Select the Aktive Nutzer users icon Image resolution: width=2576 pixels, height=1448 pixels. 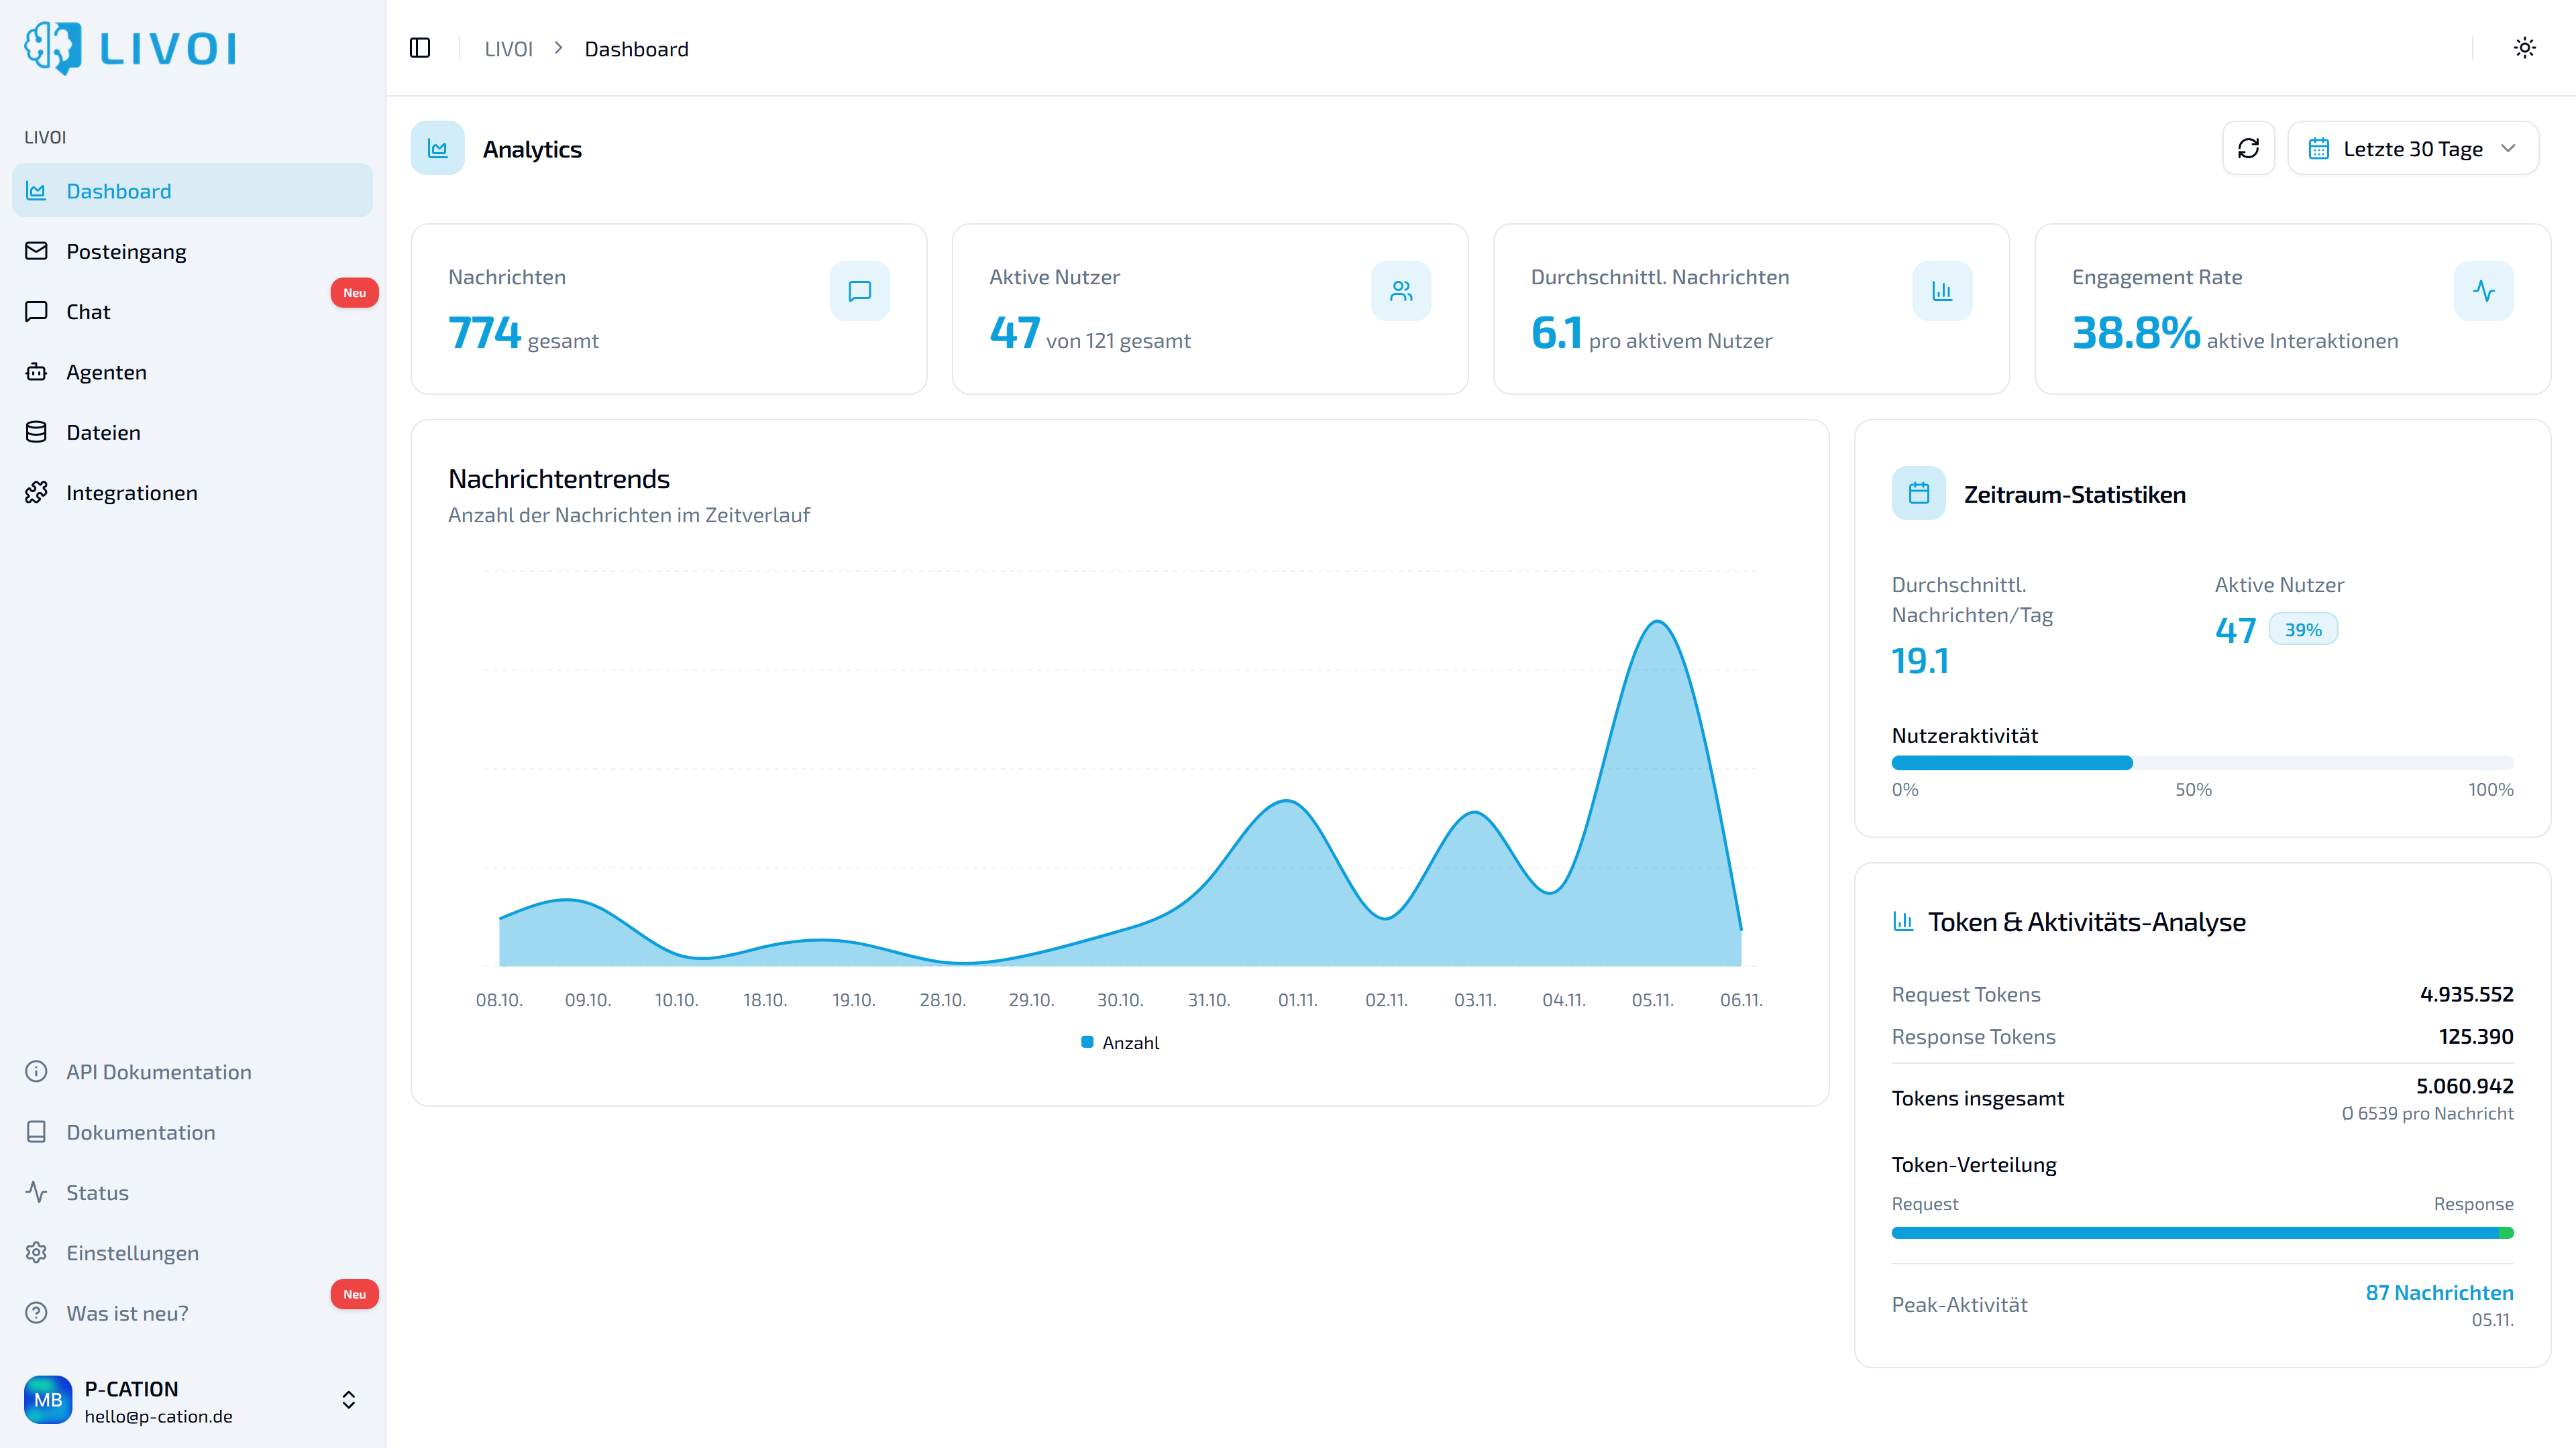tap(1401, 291)
